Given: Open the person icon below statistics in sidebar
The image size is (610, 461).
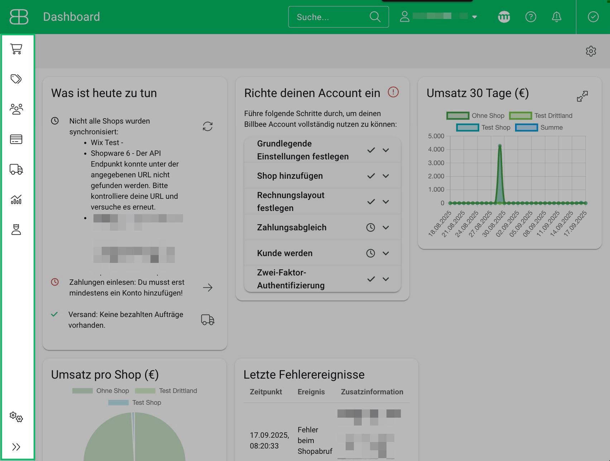Looking at the screenshot, I should pyautogui.click(x=16, y=230).
